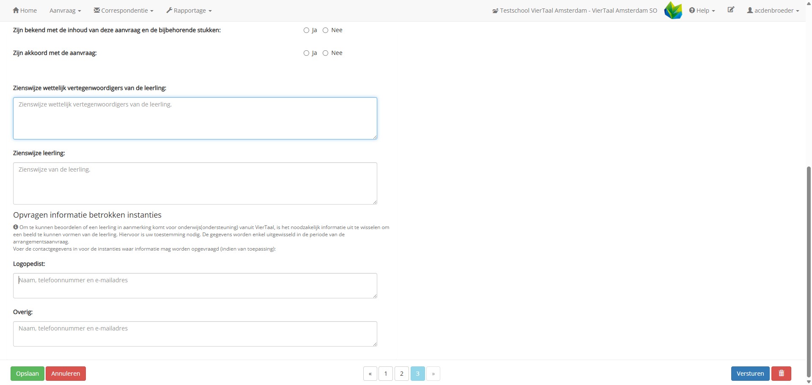
Task: Select Nee for 'Zijn bekend met de inhoud'
Action: [325, 30]
